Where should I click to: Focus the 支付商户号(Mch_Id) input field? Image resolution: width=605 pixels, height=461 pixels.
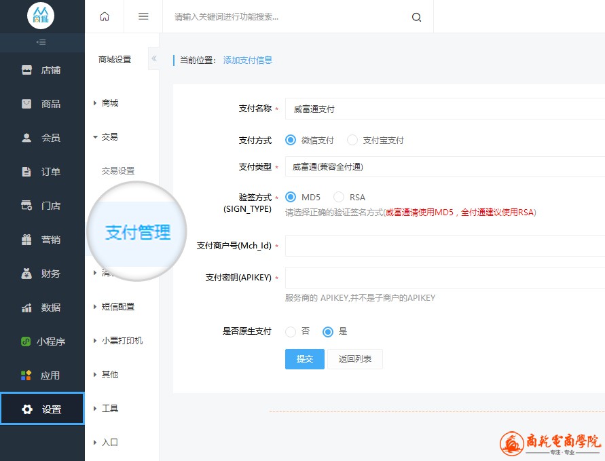click(x=445, y=246)
